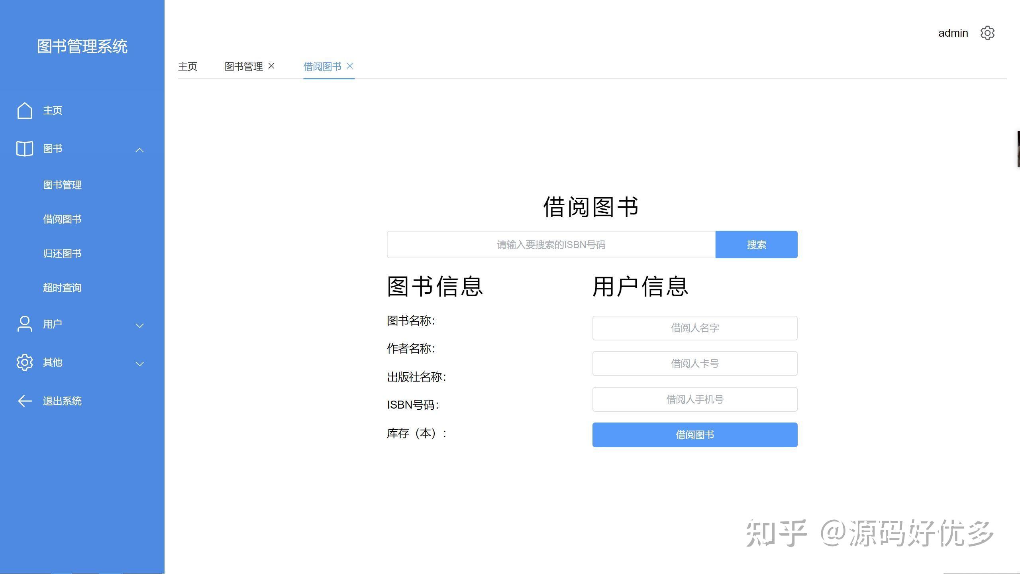Collapse the 图书 sidebar section
Viewport: 1020px width, 574px height.
[x=139, y=150]
